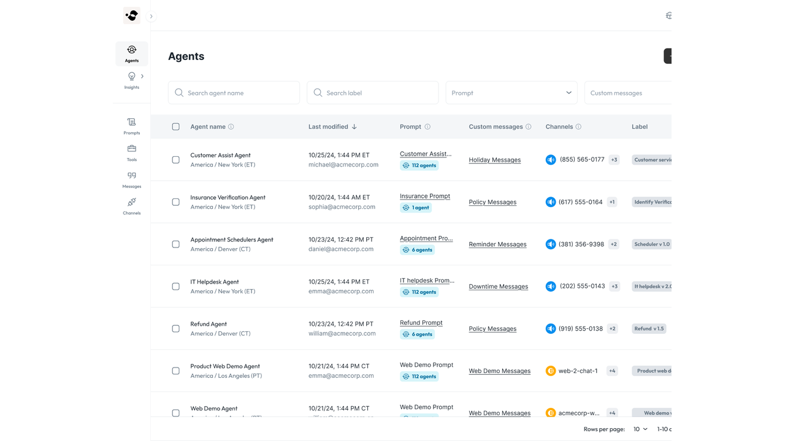The image size is (785, 441).
Task: Open the Downtime Messages link
Action: (x=499, y=287)
